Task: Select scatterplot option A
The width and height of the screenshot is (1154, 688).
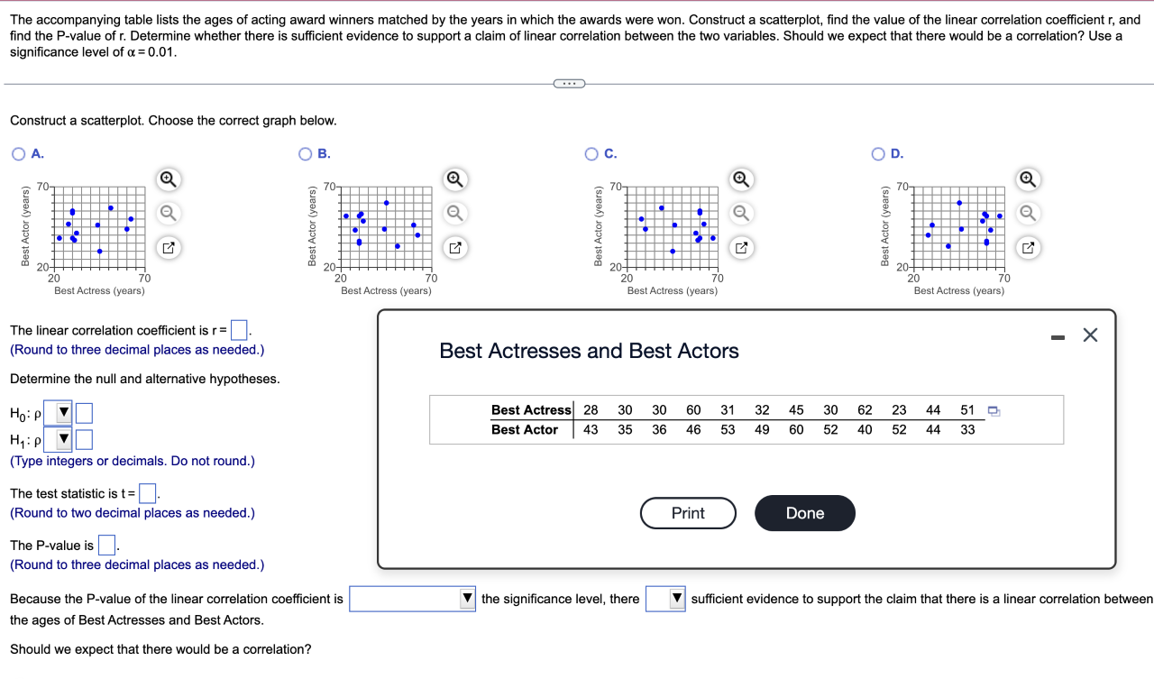Action: [18, 153]
